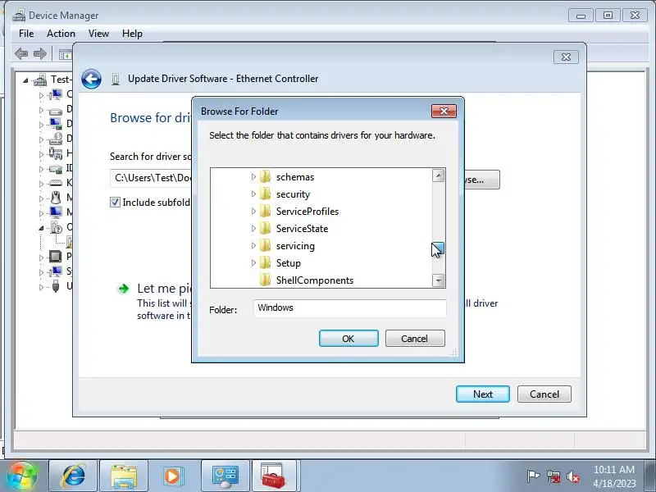Open the Help menu
Image resolution: width=656 pixels, height=492 pixels.
click(x=132, y=34)
